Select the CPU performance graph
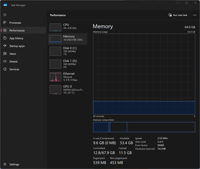The width and height of the screenshot is (200, 169). click(x=55, y=27)
